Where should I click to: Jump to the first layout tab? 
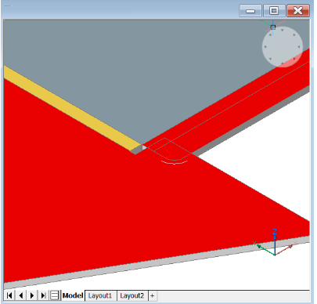coord(9,295)
